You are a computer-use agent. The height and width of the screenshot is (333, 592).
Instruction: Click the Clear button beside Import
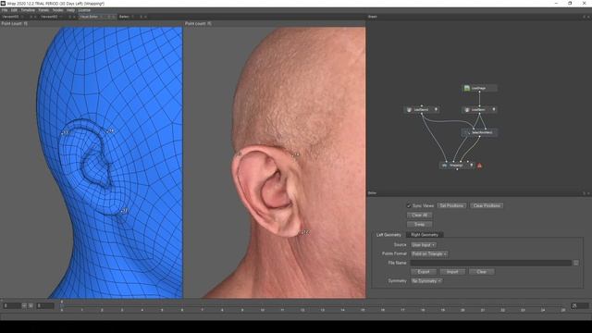coord(482,272)
